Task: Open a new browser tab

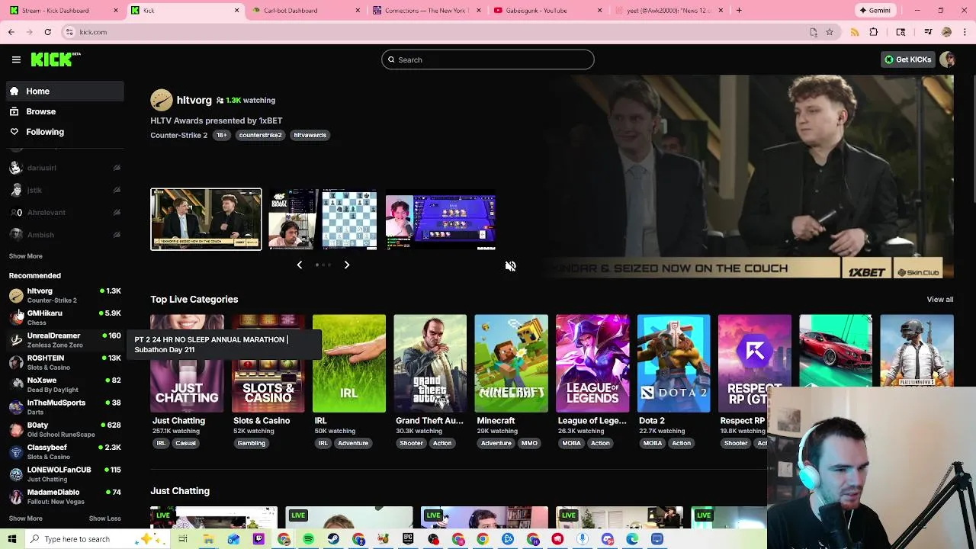Action: 739,11
